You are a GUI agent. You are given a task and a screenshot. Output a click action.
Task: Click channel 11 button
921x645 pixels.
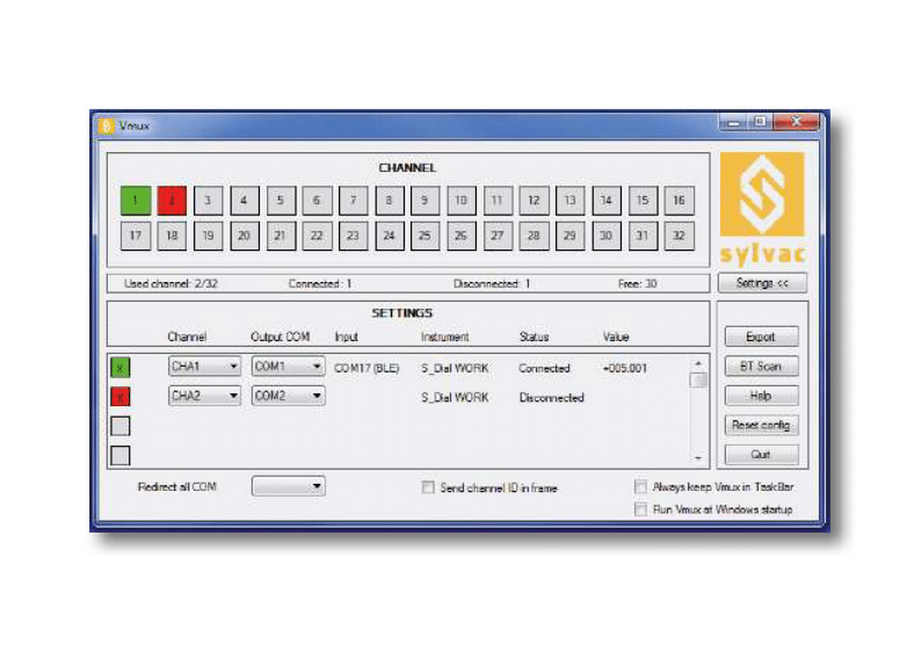[x=497, y=200]
